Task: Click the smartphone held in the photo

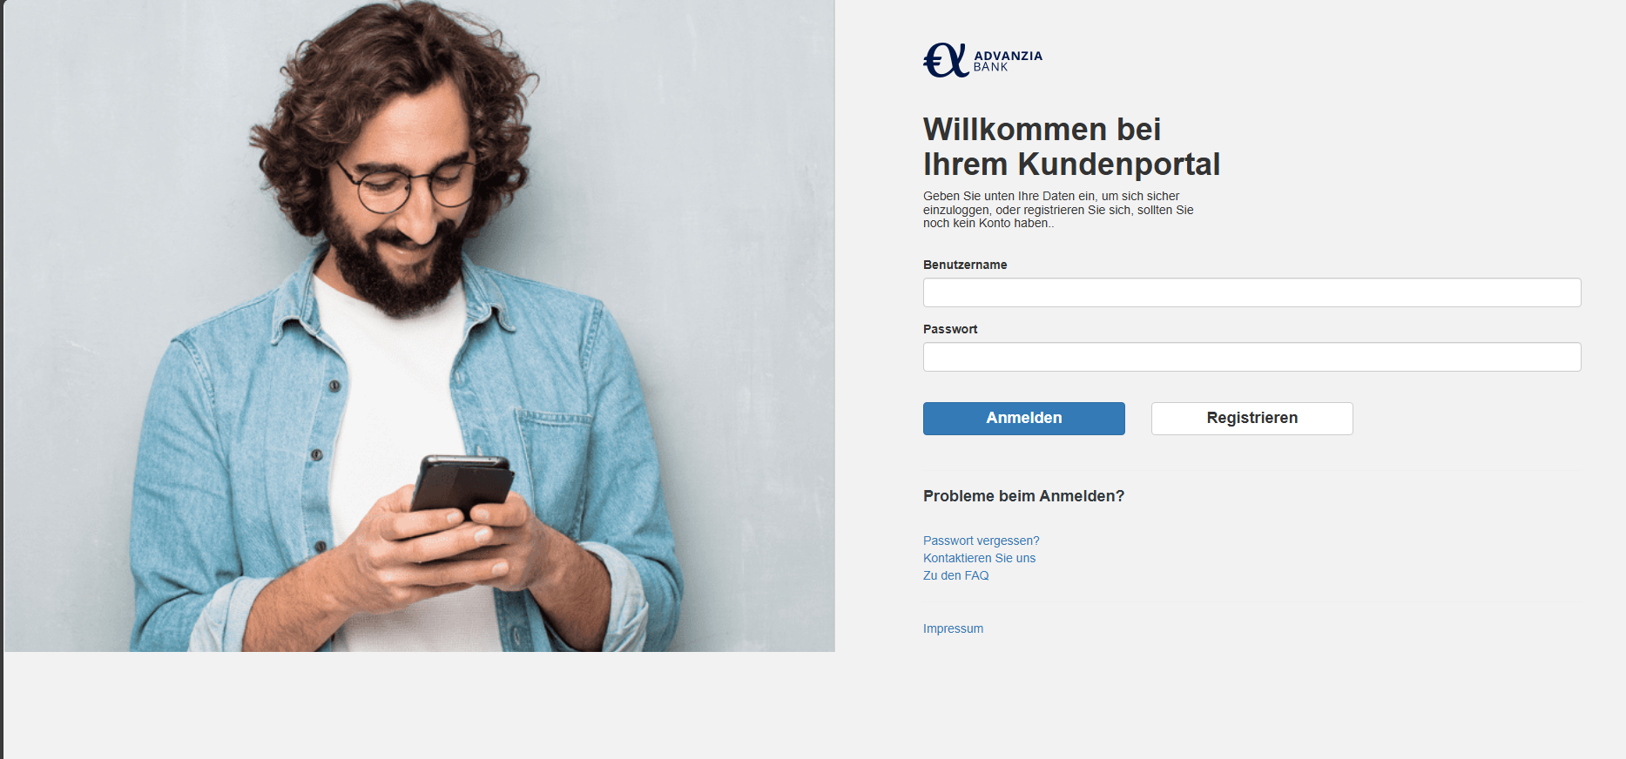Action: click(462, 487)
